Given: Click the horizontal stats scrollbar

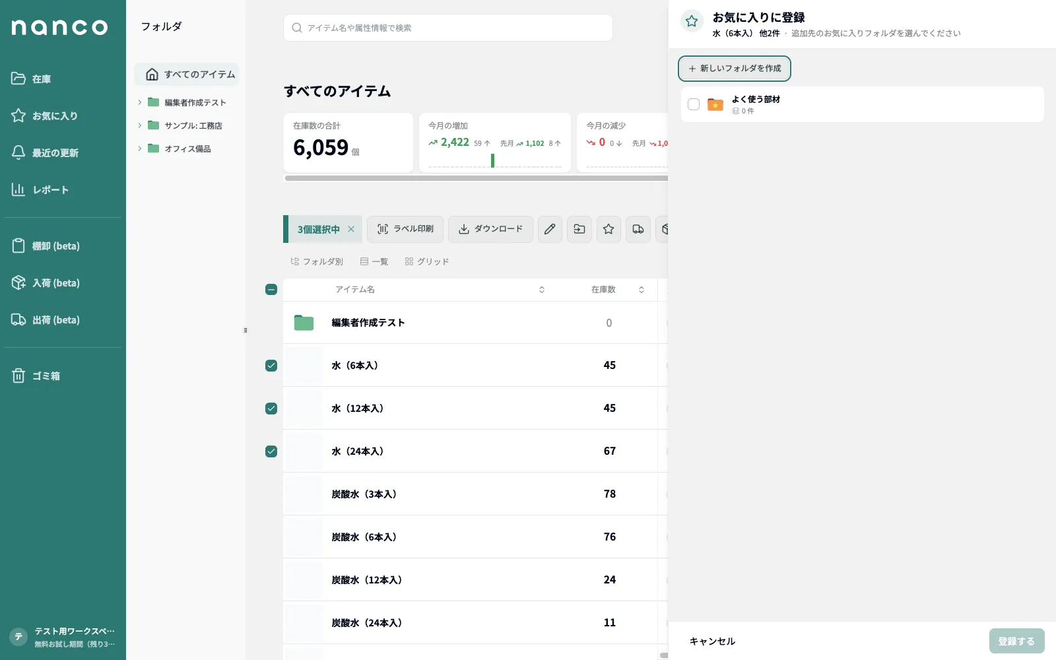Looking at the screenshot, I should 476,178.
